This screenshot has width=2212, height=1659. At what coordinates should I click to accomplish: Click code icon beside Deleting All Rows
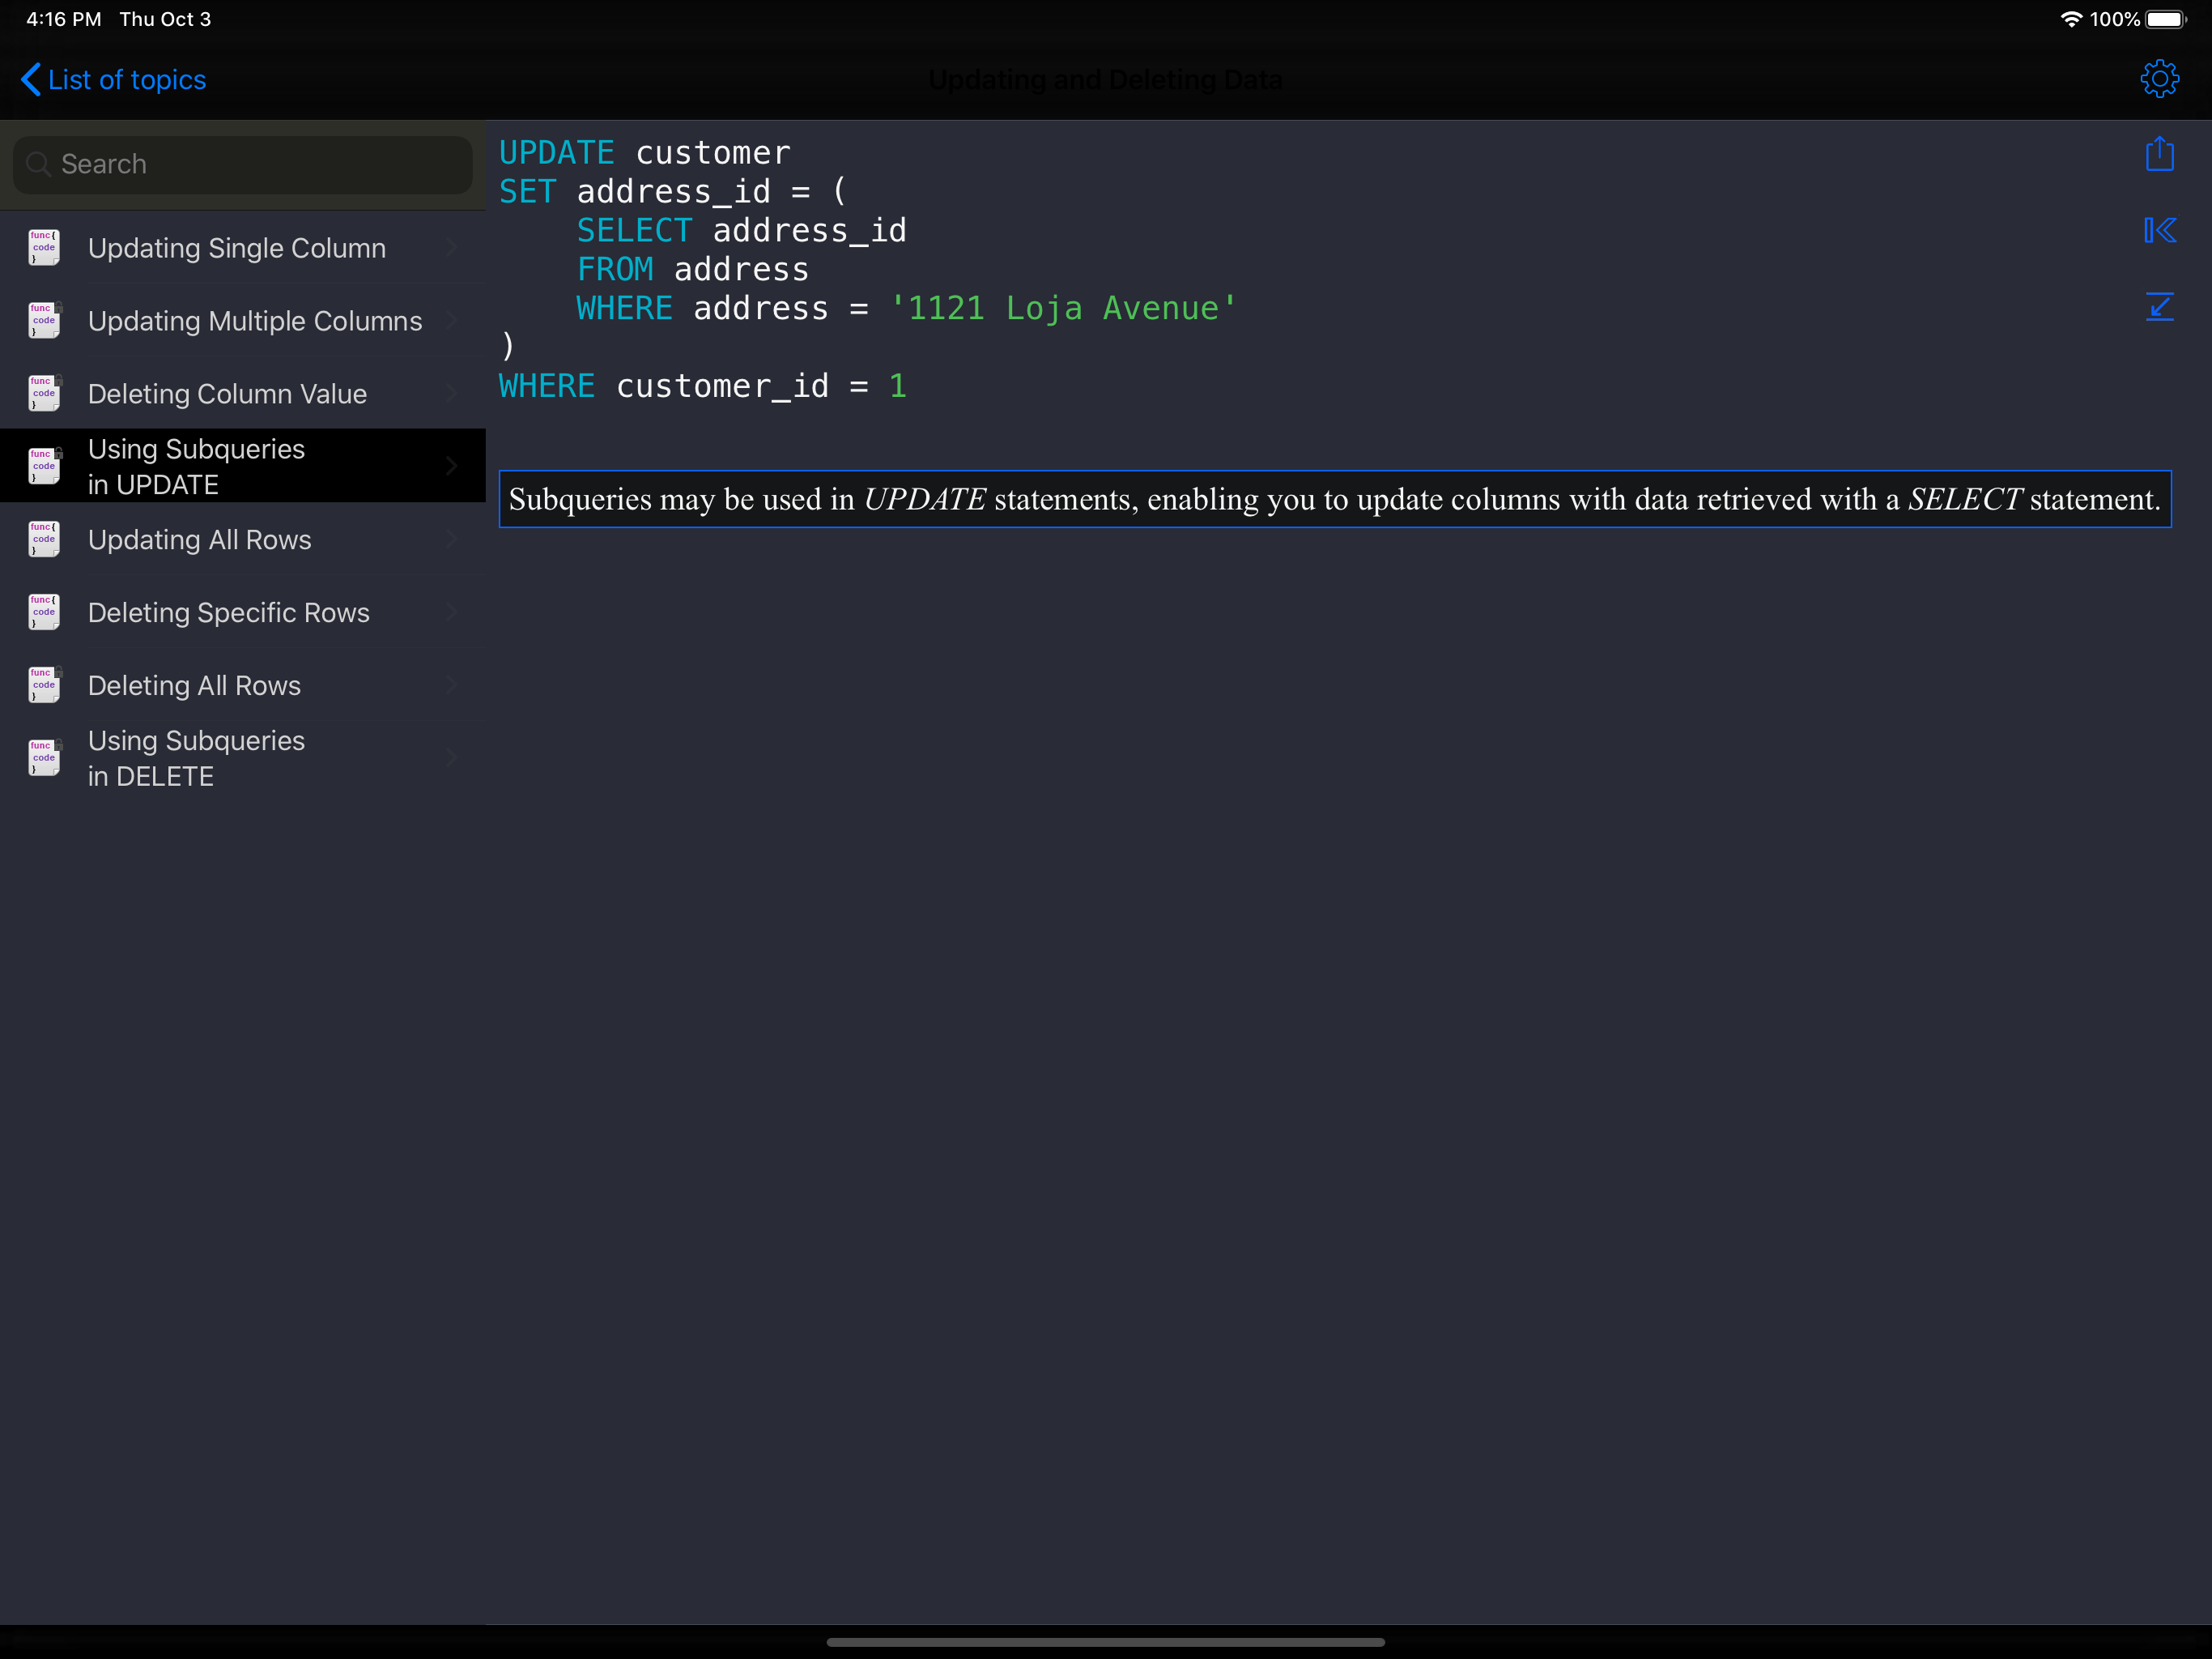44,685
